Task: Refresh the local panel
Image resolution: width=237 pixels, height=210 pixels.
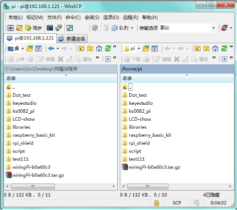Action: (108, 49)
